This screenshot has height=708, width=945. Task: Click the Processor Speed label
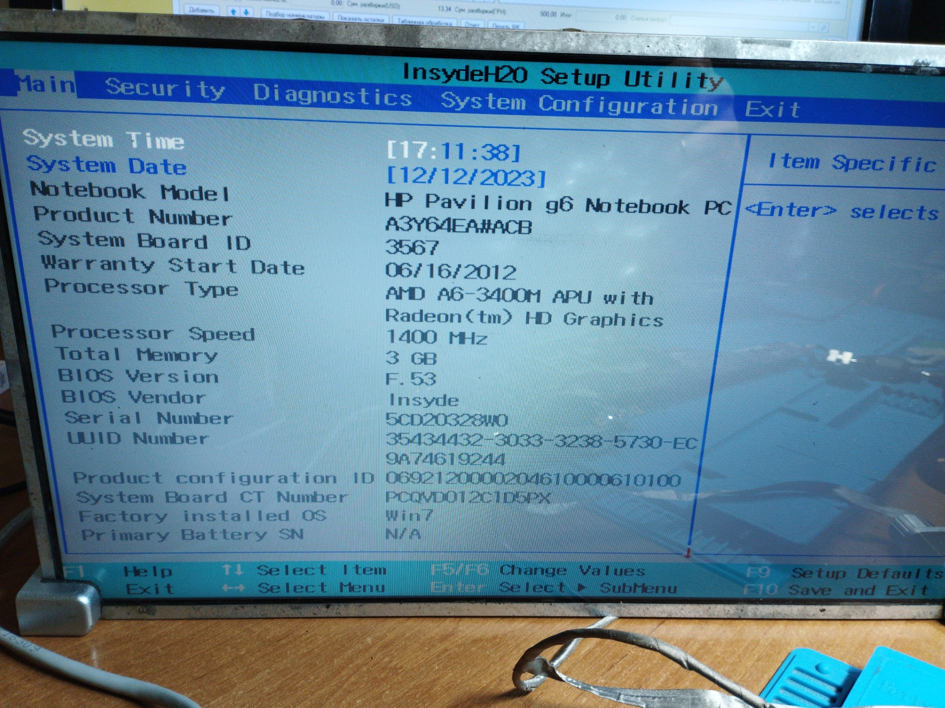click(153, 333)
